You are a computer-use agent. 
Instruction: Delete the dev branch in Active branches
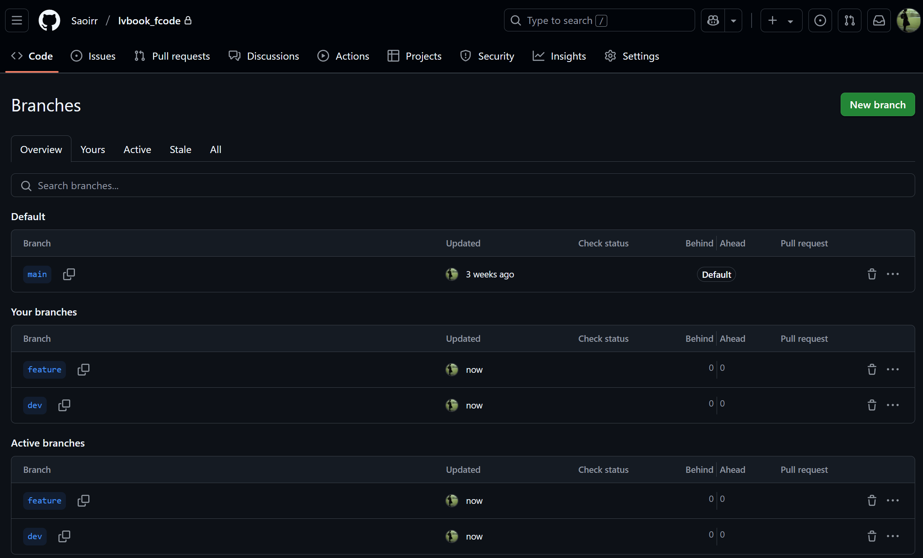(x=872, y=536)
